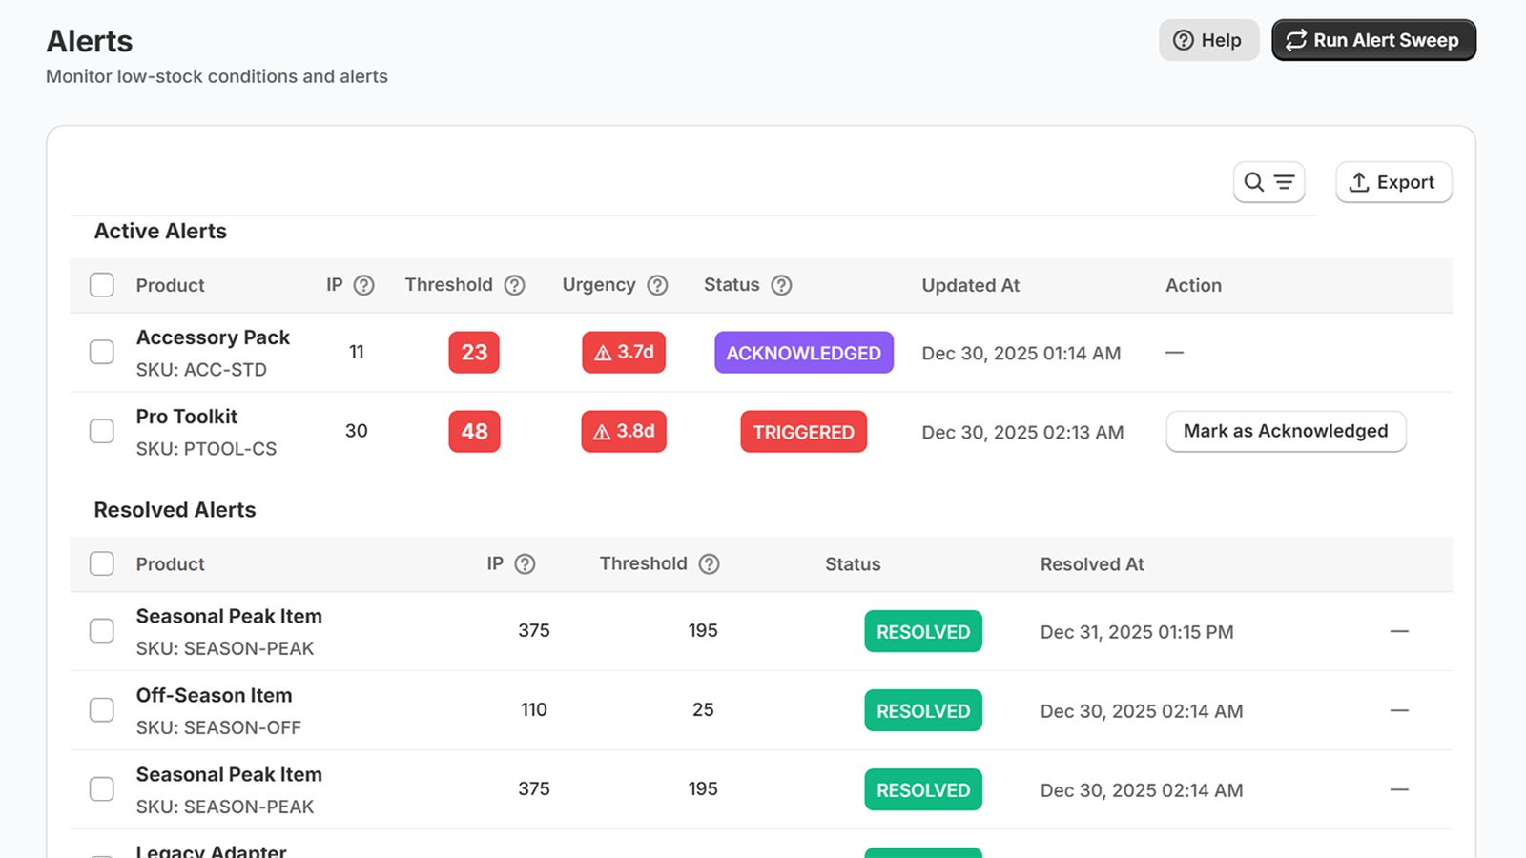Click the TRIGGERED status badge for Pro Toolkit

coord(803,431)
